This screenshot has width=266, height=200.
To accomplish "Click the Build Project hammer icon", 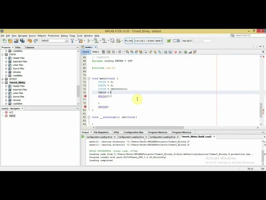I will pyautogui.click(x=73, y=41).
